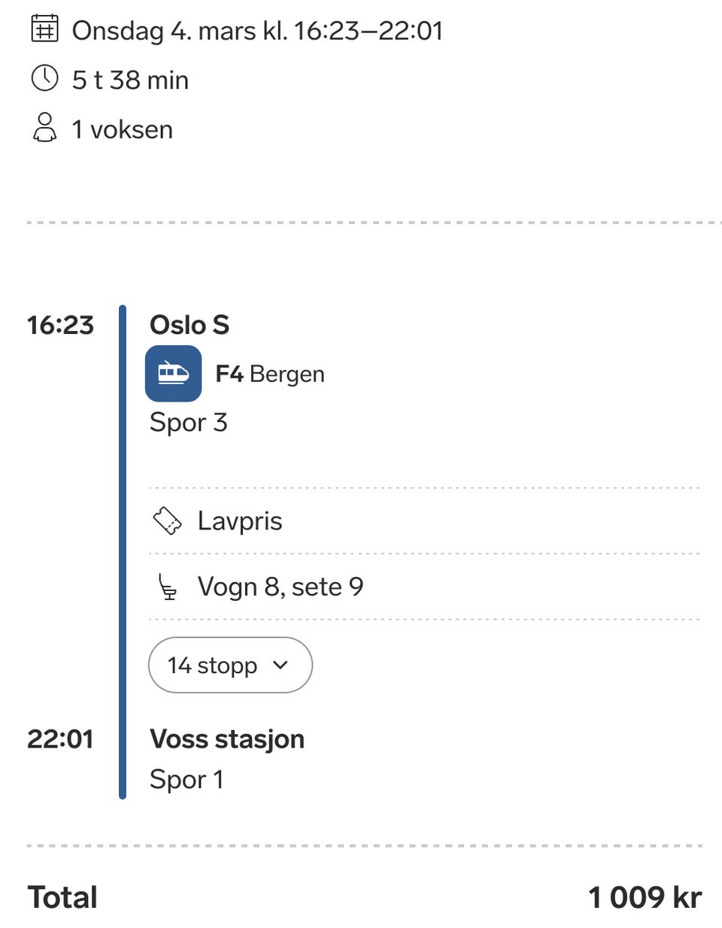
Task: Click the Spor 3 platform label
Action: [x=188, y=423]
